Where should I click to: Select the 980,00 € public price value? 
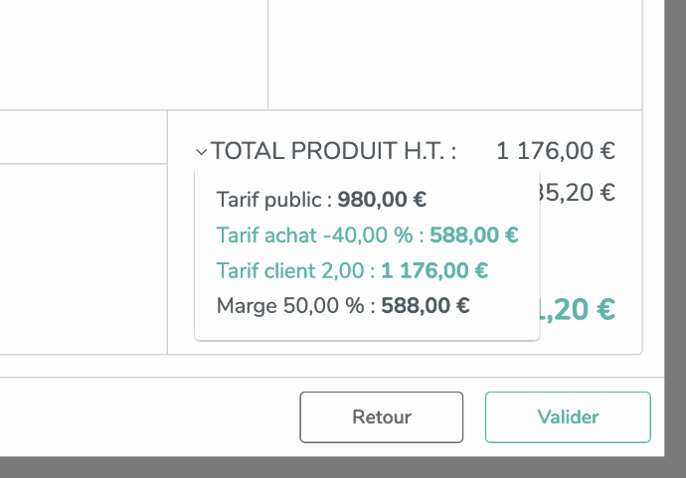pos(382,200)
